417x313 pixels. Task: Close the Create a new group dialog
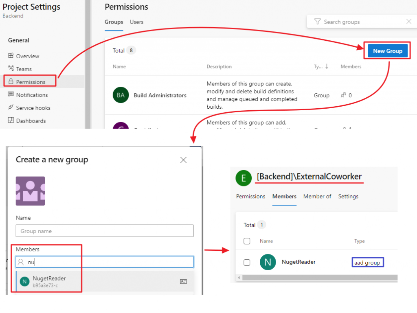(183, 160)
